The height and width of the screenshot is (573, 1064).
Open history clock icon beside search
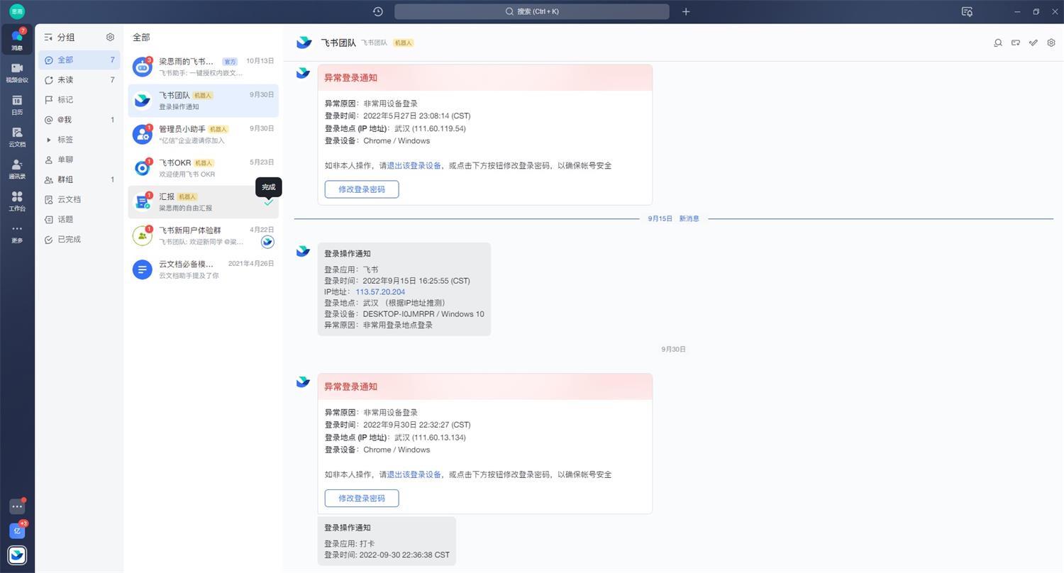[x=378, y=11]
